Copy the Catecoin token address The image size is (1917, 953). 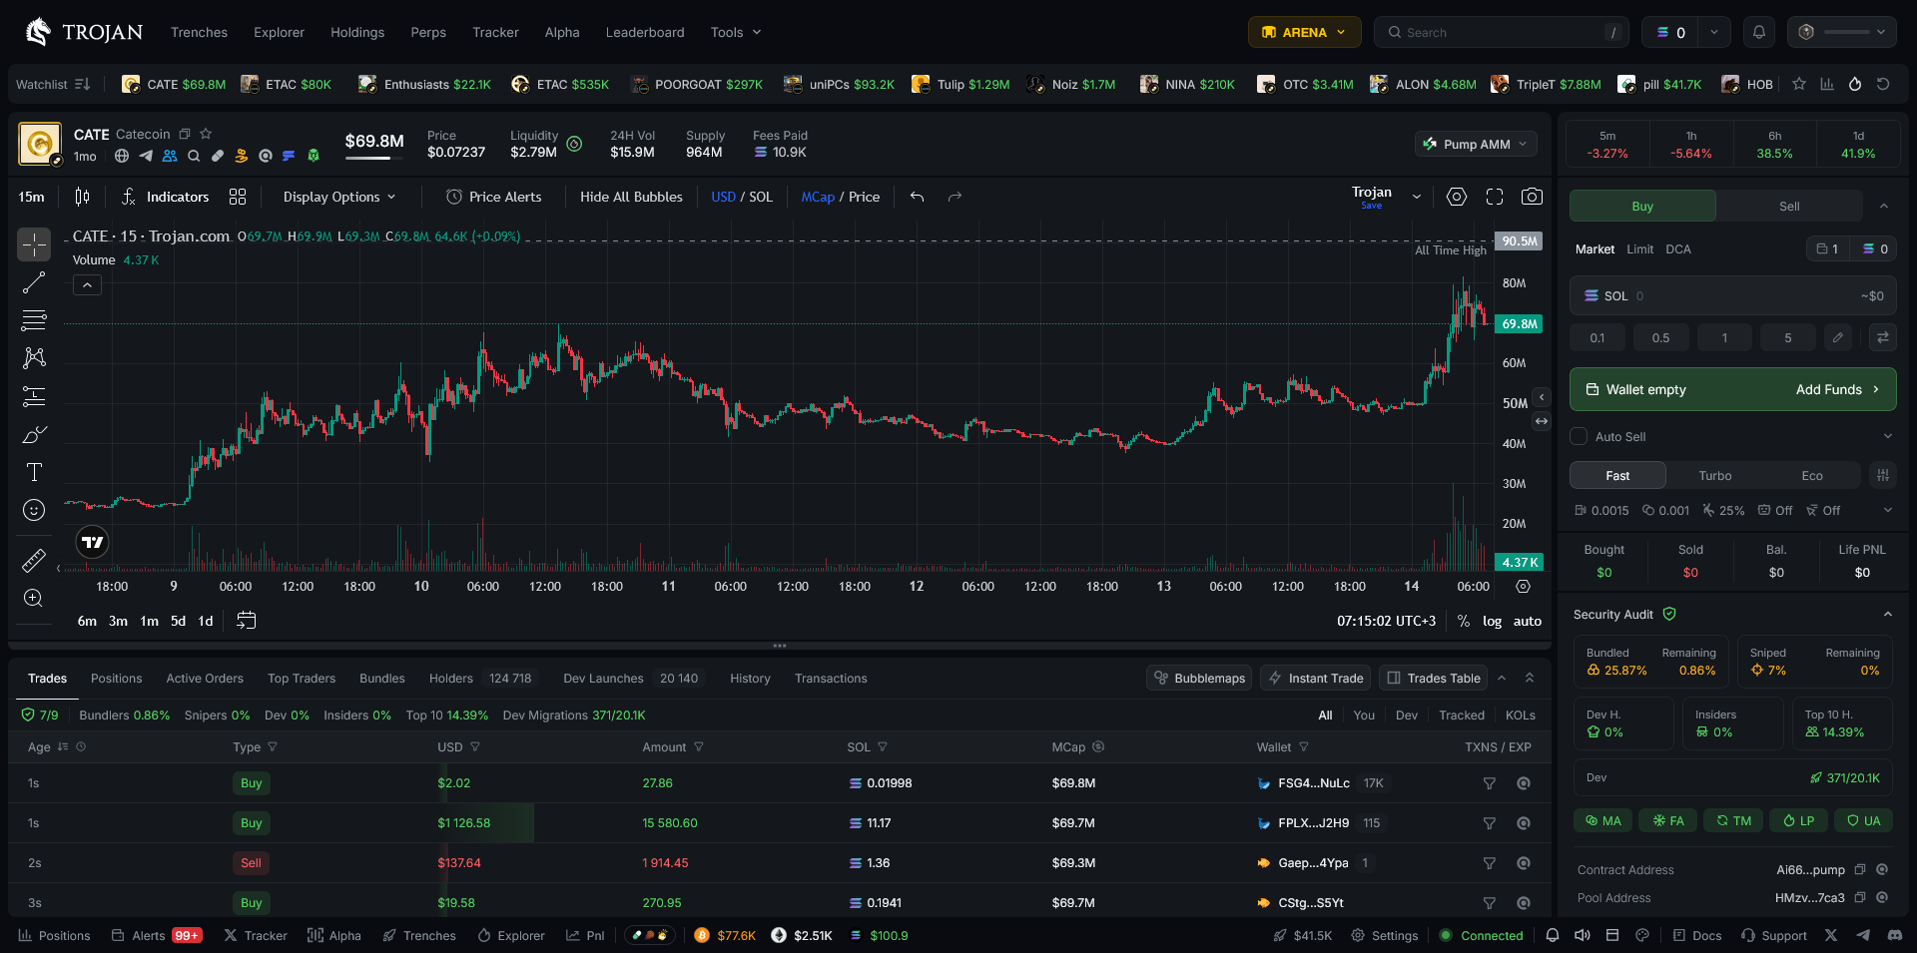185,134
